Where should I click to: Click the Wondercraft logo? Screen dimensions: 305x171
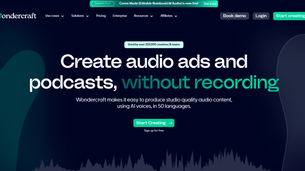click(18, 16)
